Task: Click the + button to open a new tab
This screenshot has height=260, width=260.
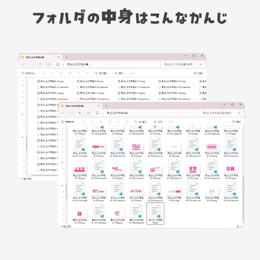Action: [106, 106]
